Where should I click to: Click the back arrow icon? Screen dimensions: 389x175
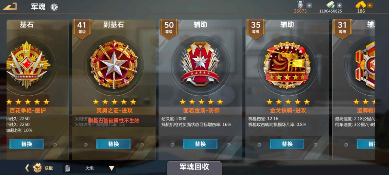10,6
